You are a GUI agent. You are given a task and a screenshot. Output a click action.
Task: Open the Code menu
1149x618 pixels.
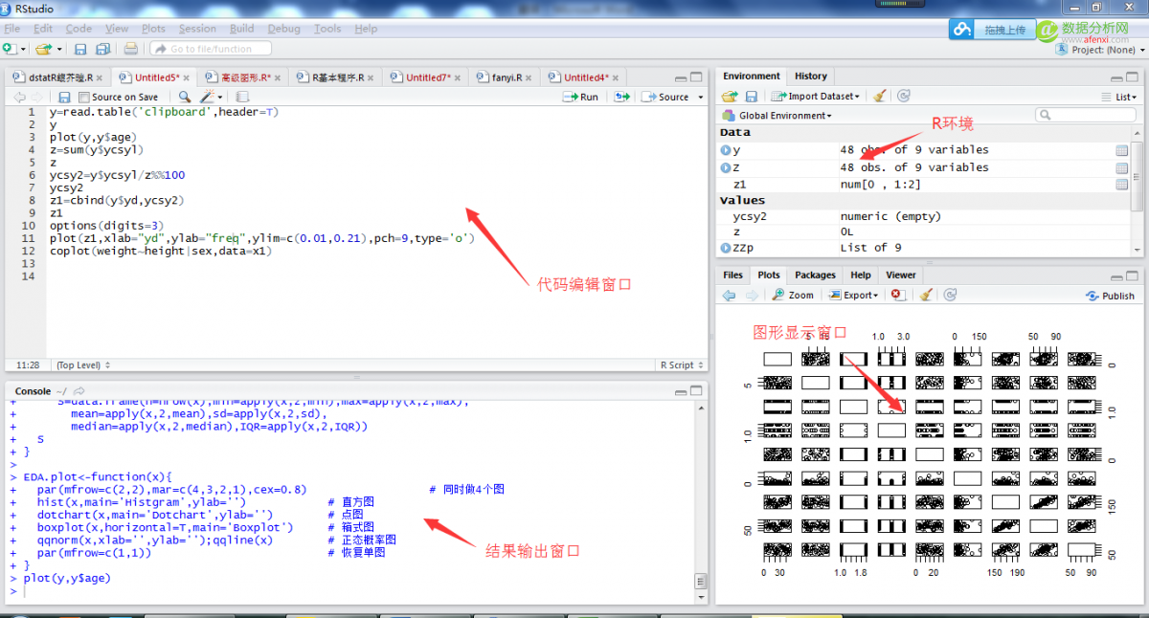click(x=79, y=29)
